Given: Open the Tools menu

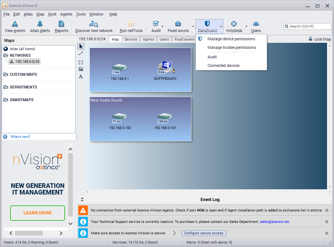Looking at the screenshot, I should pyautogui.click(x=81, y=14).
